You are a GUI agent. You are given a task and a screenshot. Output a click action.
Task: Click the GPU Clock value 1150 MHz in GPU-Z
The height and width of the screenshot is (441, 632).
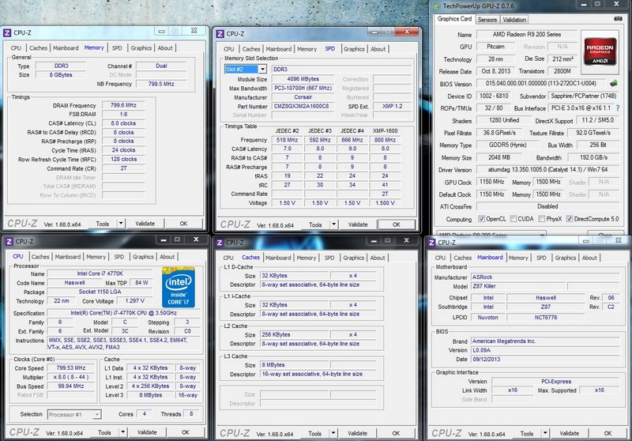491,182
